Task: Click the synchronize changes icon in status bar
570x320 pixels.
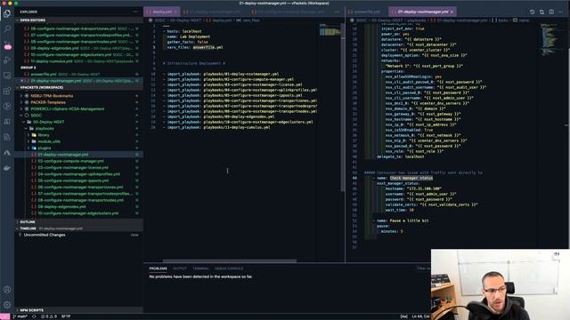Action: (34, 316)
